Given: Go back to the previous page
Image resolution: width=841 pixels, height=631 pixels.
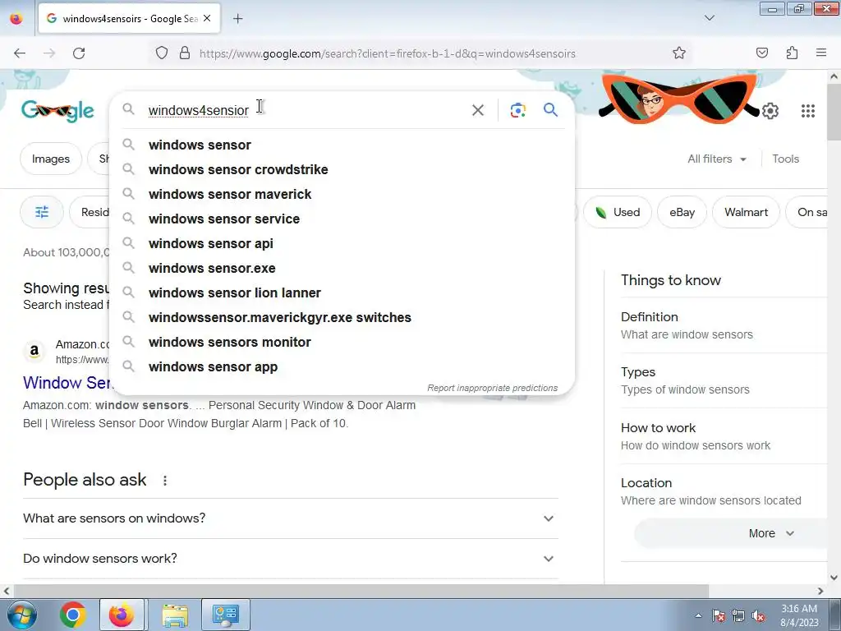Looking at the screenshot, I should click(x=20, y=53).
